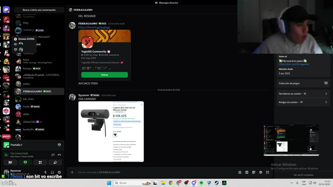Click Ver perfil completo button

303,175
